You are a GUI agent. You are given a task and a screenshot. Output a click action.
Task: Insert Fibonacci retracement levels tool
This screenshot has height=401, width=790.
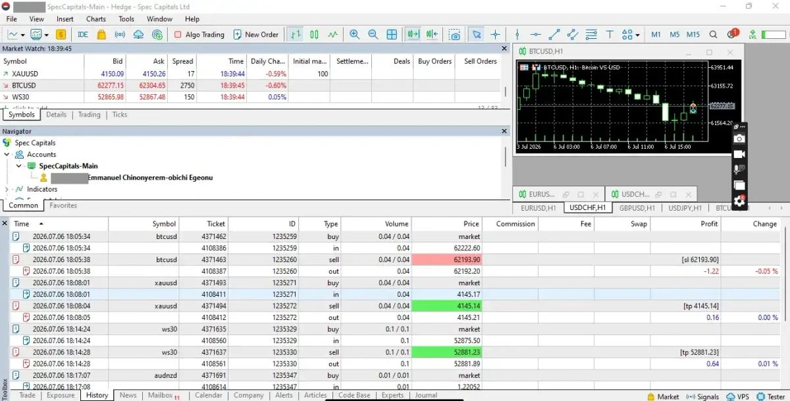tap(591, 34)
